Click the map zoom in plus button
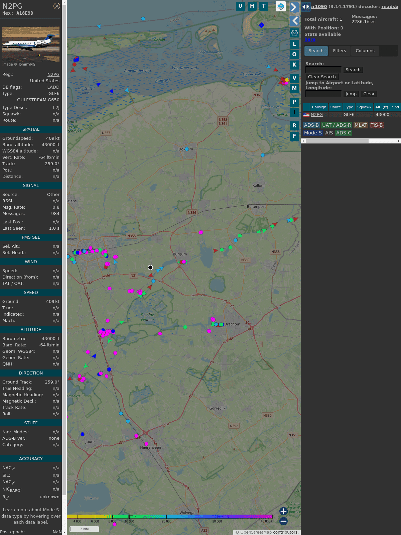 click(x=283, y=511)
